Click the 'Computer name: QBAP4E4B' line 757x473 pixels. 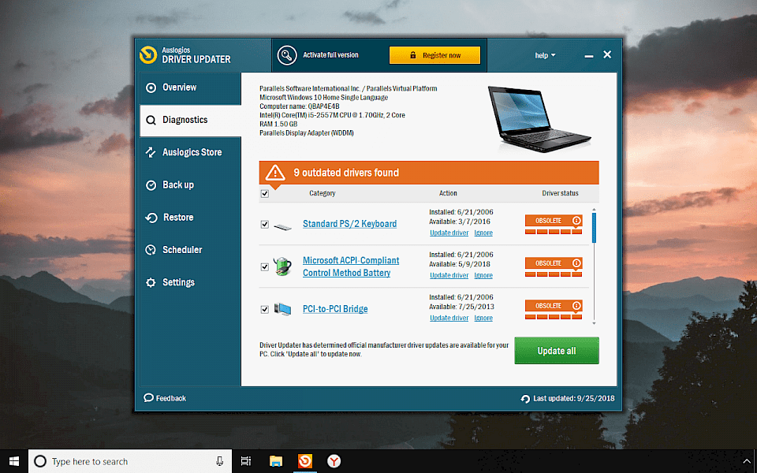coord(300,106)
